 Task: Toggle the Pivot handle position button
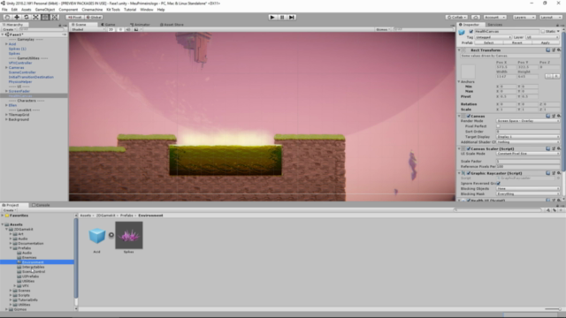pyautogui.click(x=74, y=17)
